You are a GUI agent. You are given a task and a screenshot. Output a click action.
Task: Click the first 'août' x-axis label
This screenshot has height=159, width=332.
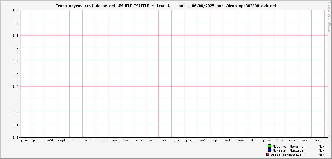50,141
